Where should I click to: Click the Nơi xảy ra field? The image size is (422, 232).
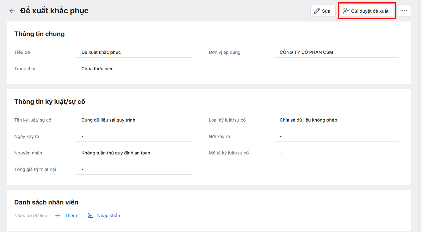[x=336, y=136]
